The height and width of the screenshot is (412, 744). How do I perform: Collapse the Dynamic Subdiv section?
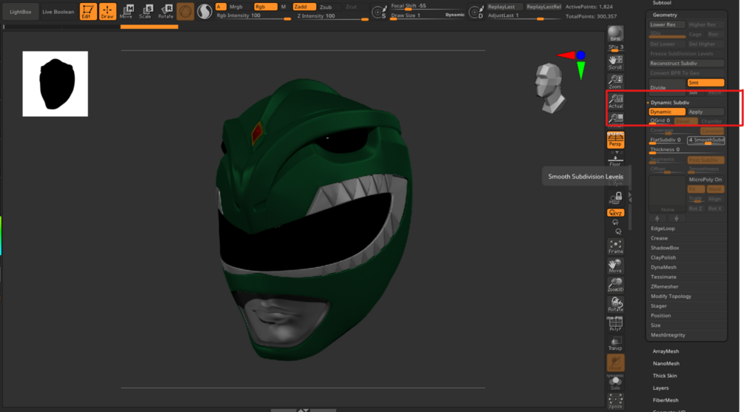click(x=669, y=102)
